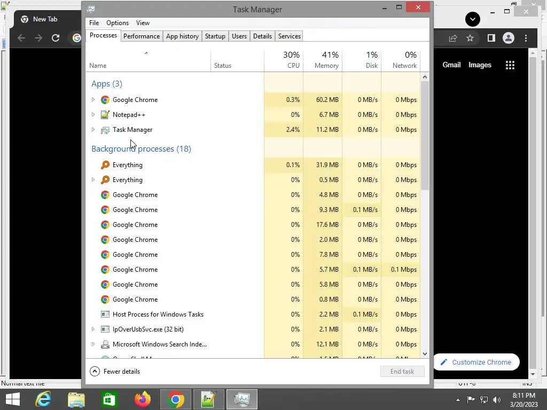547x410 pixels.
Task: Click process list scrollbar down arrow
Action: (x=425, y=354)
